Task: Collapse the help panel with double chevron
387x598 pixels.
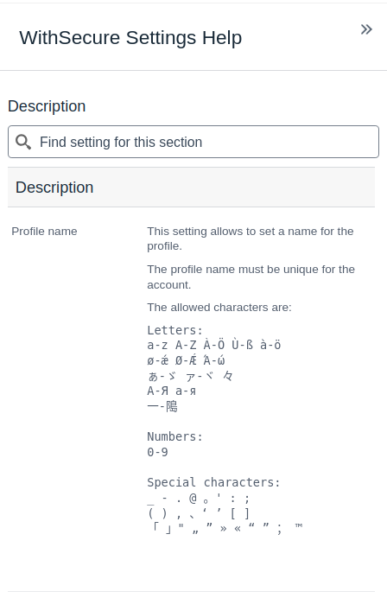Action: [366, 29]
